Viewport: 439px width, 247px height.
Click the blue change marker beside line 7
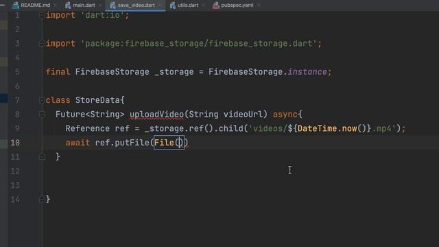pos(3,98)
